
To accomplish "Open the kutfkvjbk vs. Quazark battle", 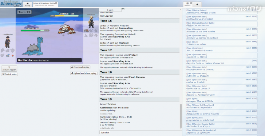I will [222, 75].
